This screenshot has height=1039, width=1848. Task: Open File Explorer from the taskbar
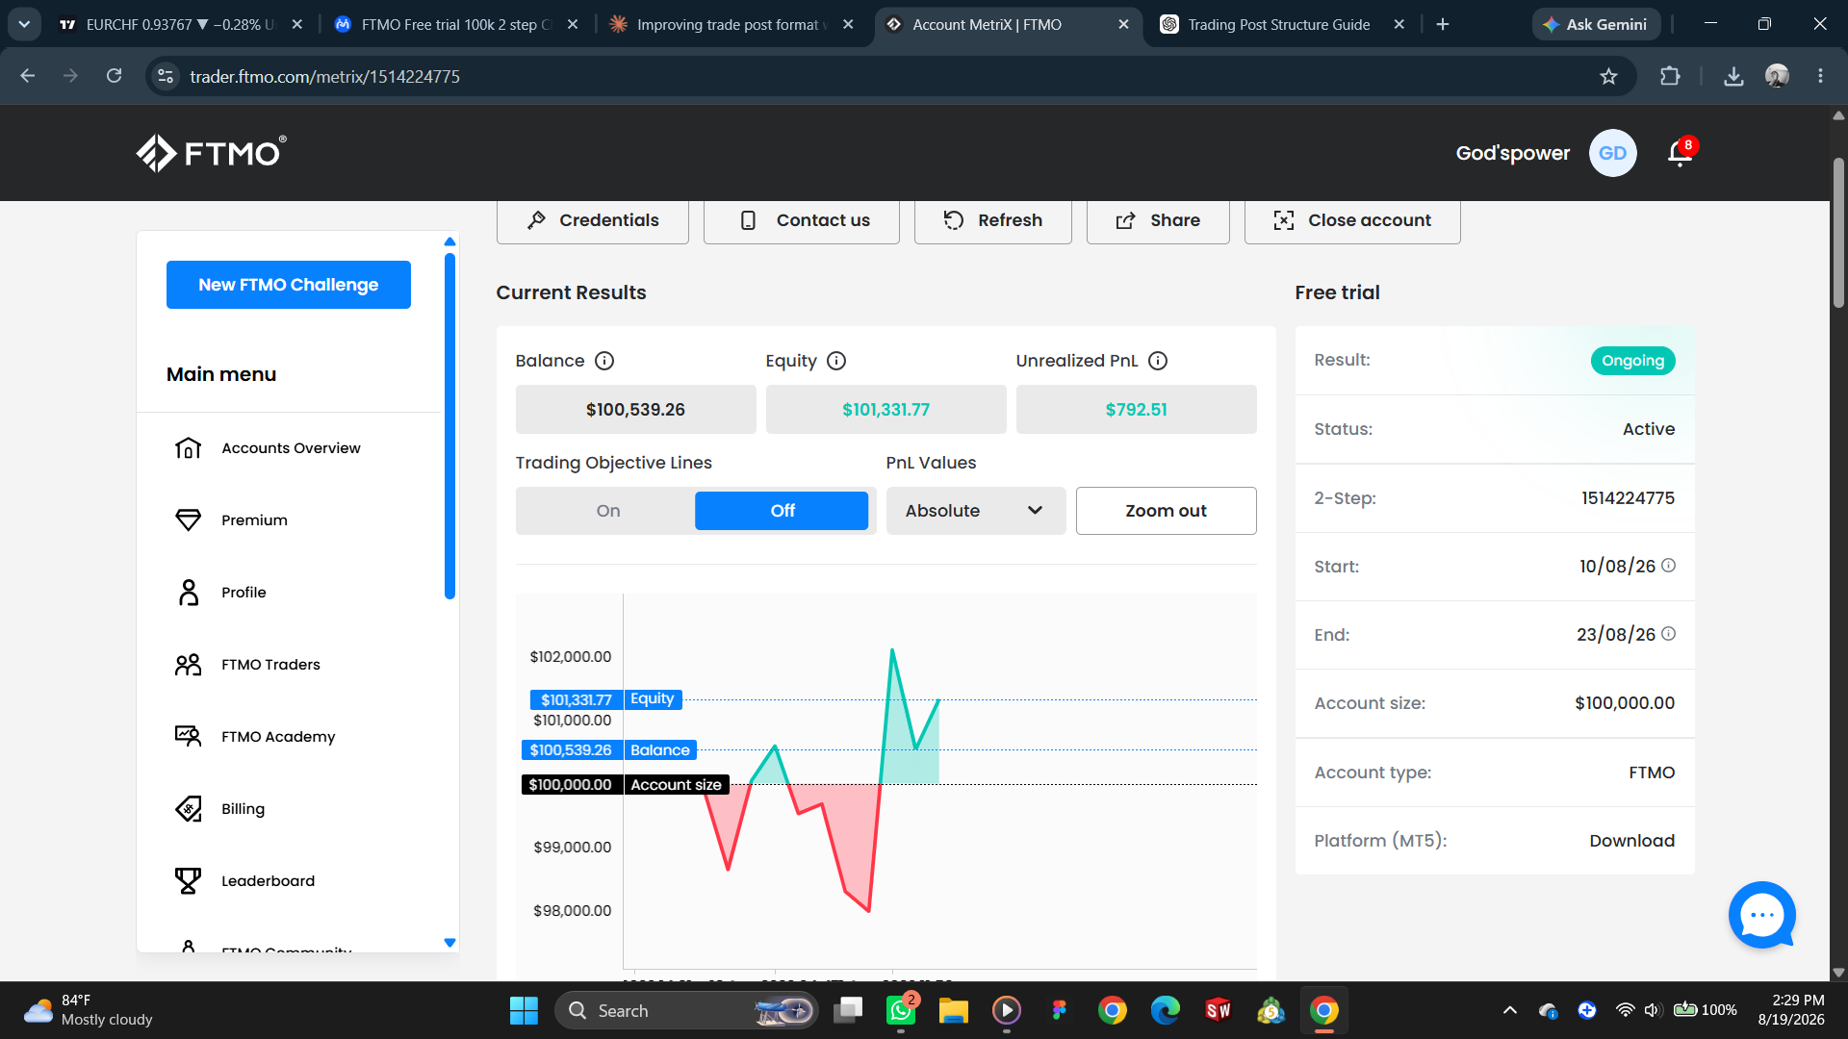(953, 1010)
